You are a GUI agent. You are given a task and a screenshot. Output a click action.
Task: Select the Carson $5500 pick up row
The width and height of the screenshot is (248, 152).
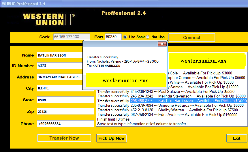click(206, 78)
